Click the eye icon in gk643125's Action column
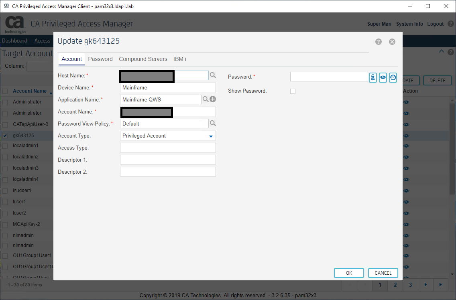Image resolution: width=456 pixels, height=300 pixels. (x=406, y=136)
